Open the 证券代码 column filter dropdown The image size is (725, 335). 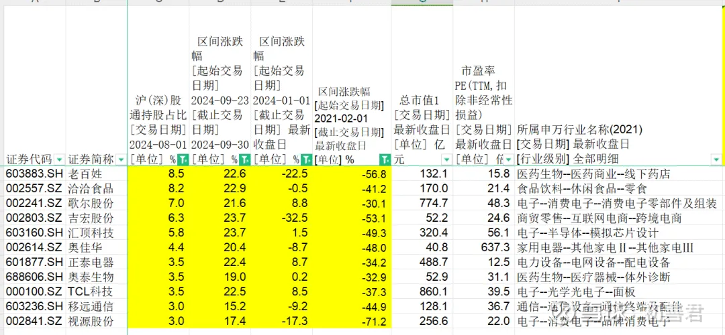[60, 160]
